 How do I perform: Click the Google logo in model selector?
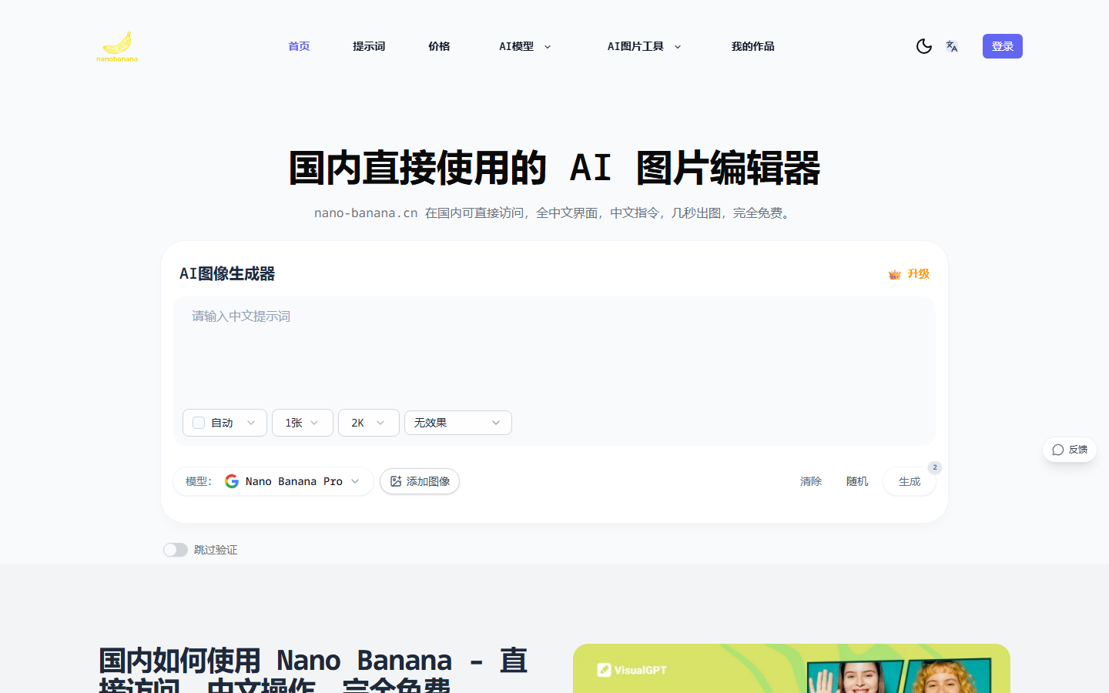[232, 481]
